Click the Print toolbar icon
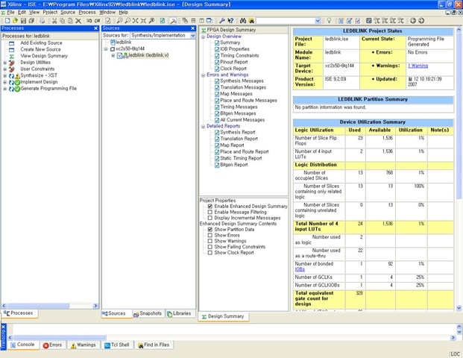 coord(42,20)
